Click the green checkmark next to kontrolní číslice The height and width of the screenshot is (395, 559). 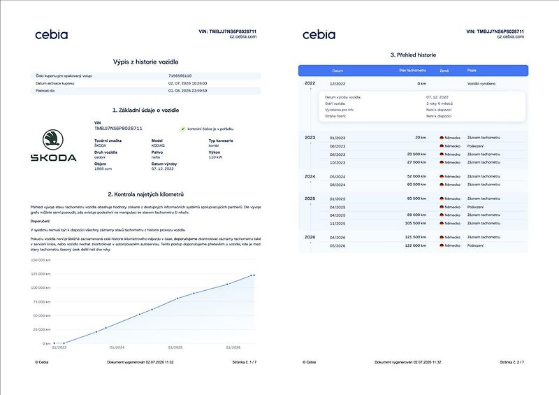(x=183, y=129)
